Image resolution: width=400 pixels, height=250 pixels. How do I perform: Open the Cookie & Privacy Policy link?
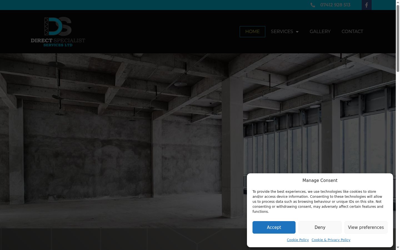(331, 240)
